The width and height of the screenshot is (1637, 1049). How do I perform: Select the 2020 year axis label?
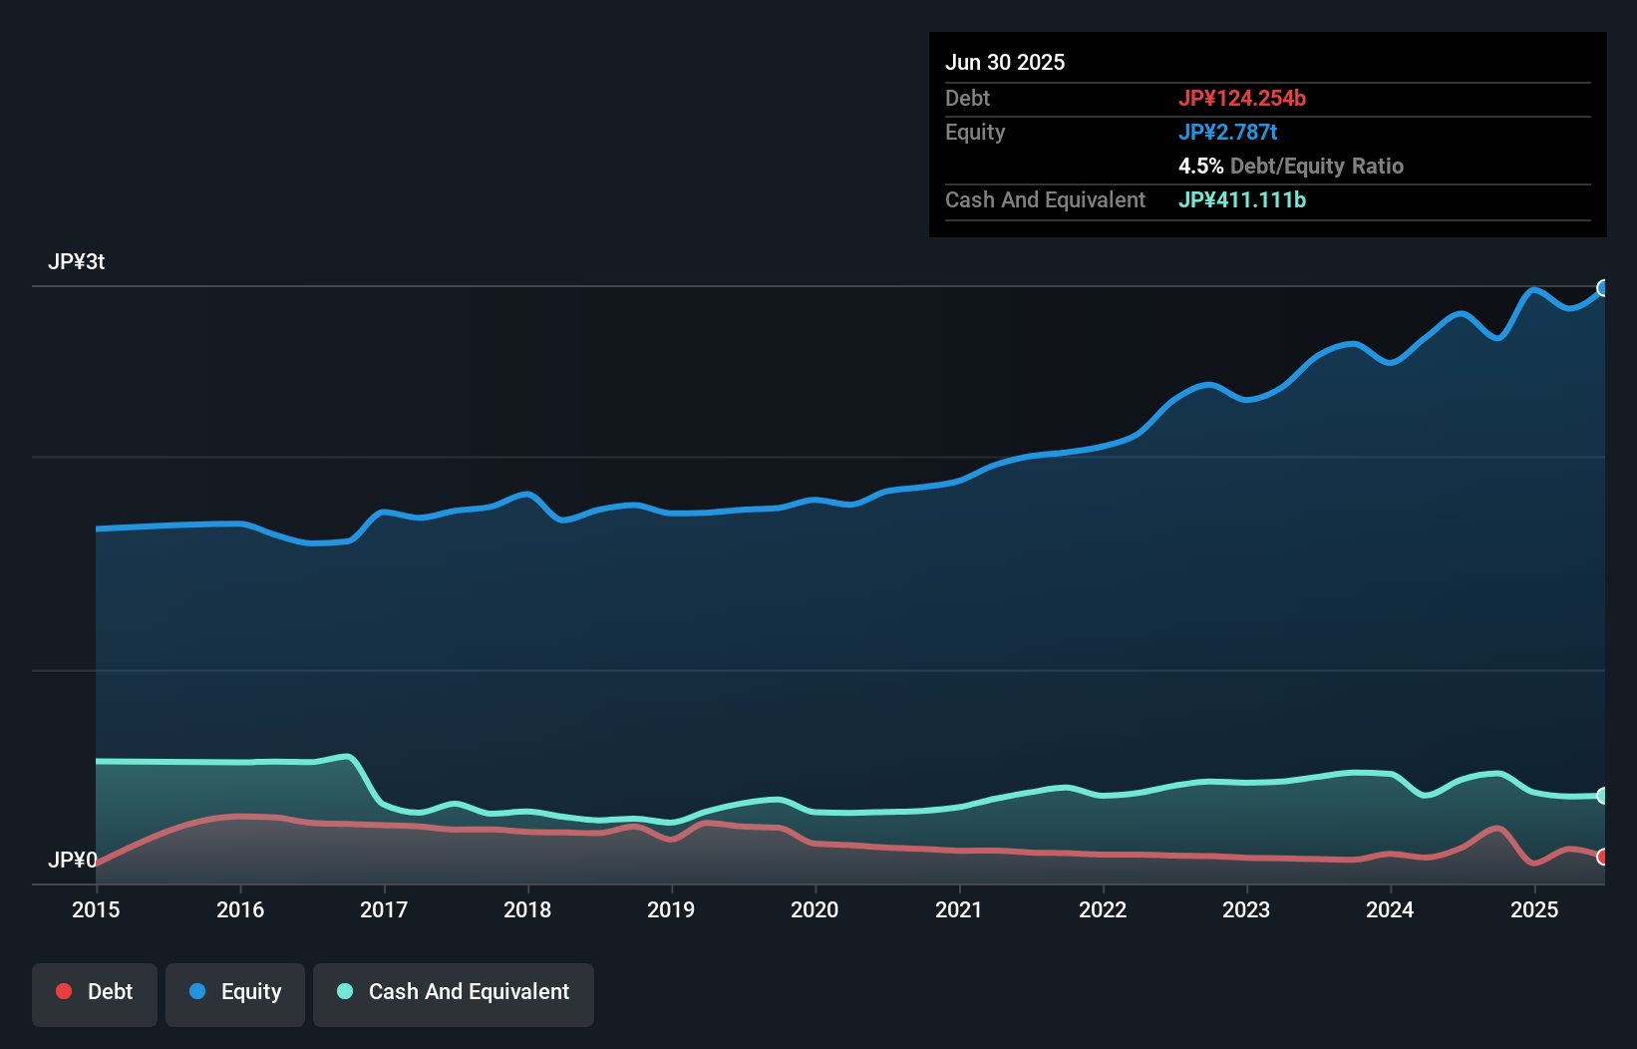815,909
